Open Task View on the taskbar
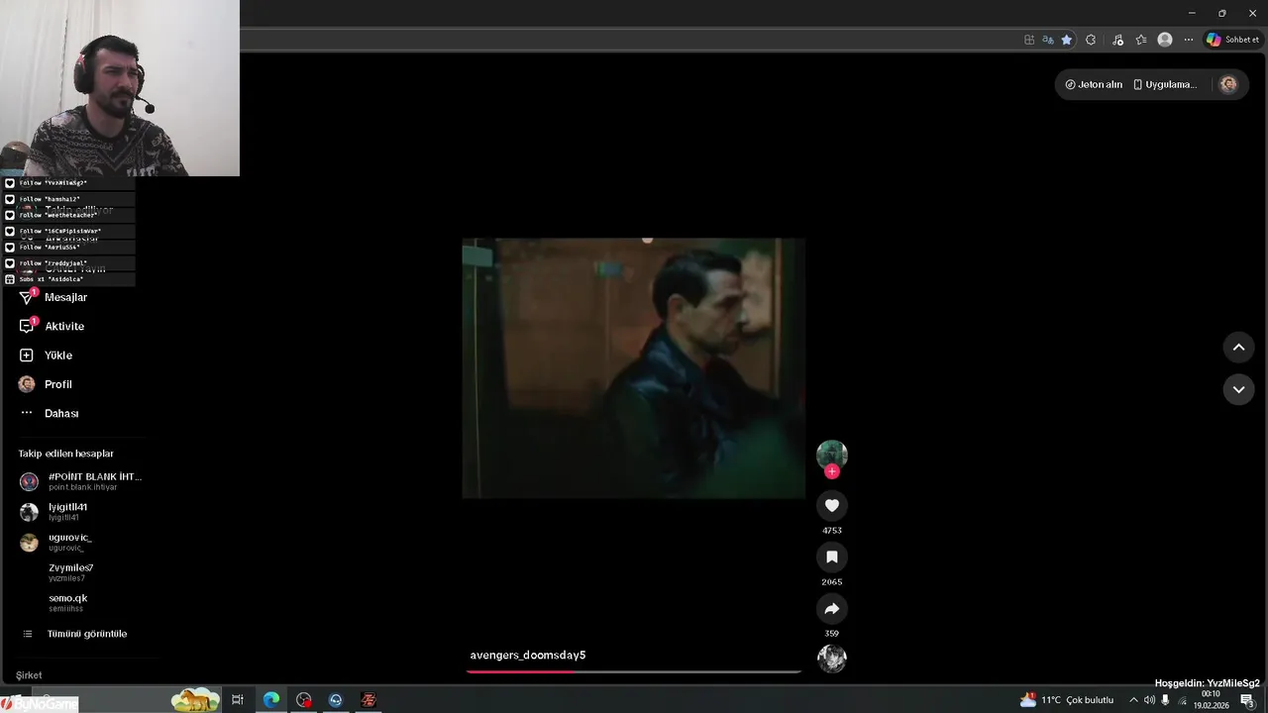Screen dimensions: 1268x713 tap(238, 700)
